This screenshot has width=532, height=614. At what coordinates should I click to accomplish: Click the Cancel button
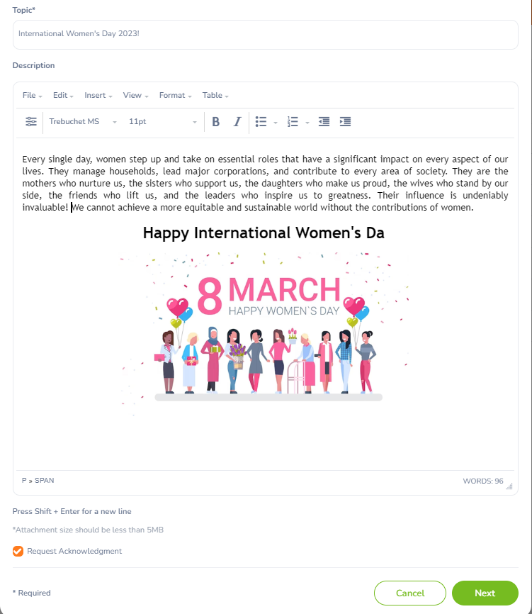pos(410,593)
